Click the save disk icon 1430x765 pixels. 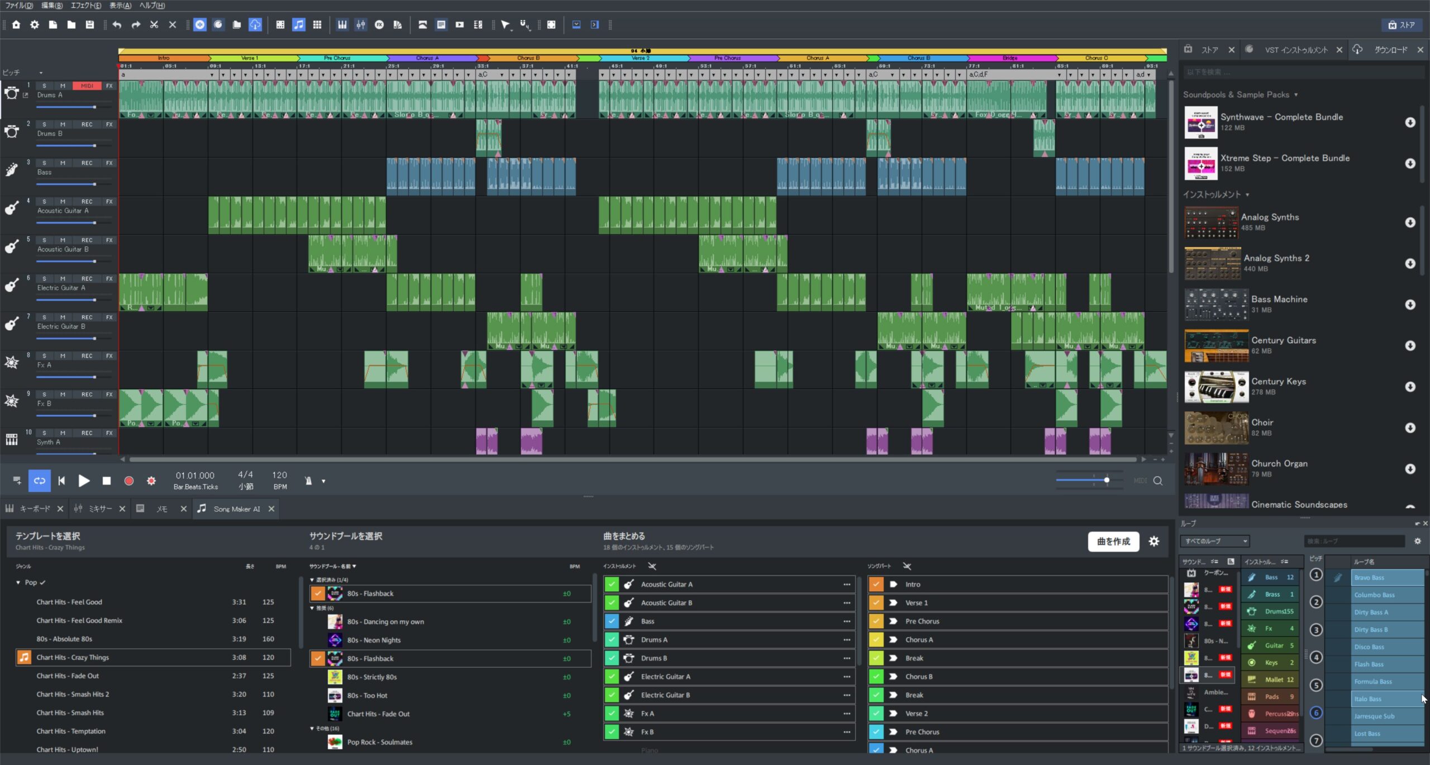pyautogui.click(x=89, y=25)
